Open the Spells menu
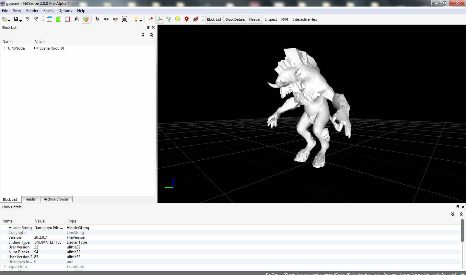 click(x=48, y=11)
